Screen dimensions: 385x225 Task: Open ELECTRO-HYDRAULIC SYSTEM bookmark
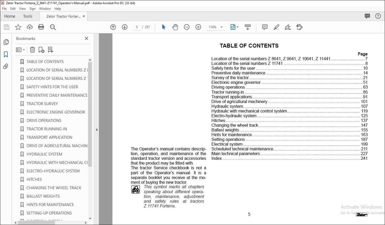tap(53, 171)
